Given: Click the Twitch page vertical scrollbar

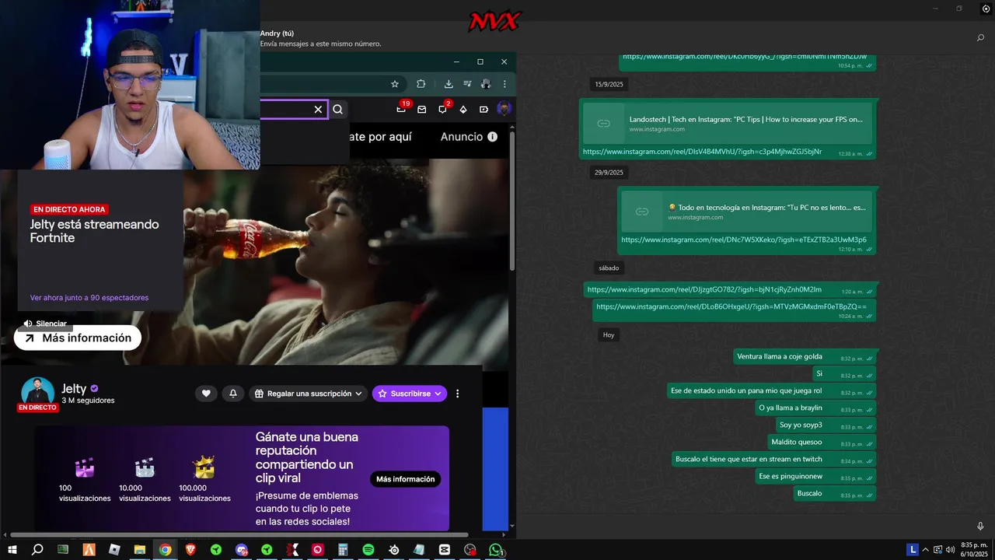Looking at the screenshot, I should (x=511, y=202).
